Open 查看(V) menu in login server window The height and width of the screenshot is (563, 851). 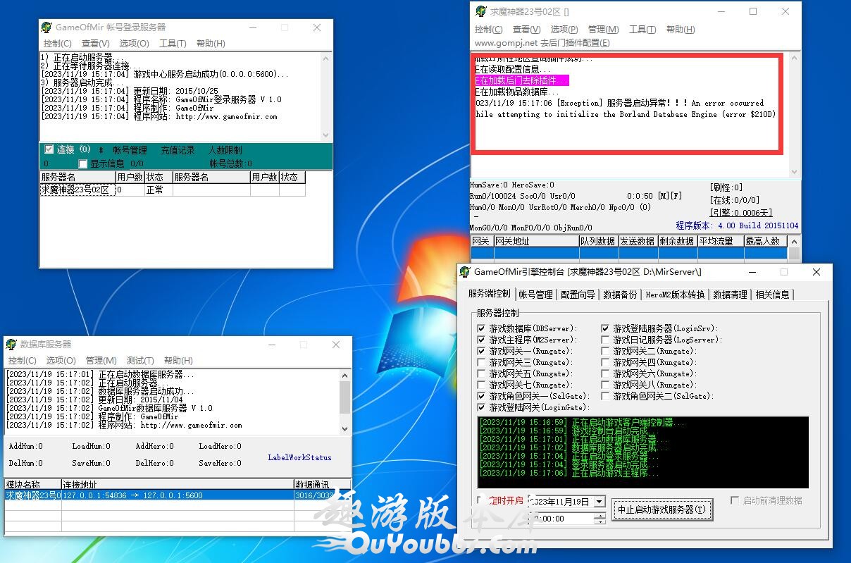95,44
